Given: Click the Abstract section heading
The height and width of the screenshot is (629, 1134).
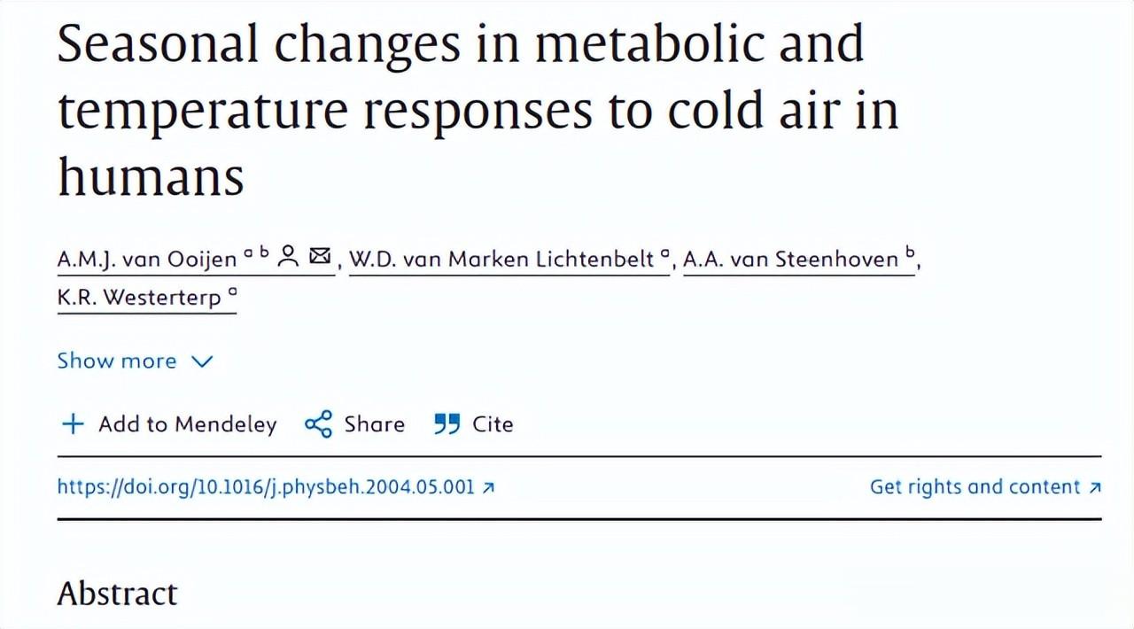Looking at the screenshot, I should pyautogui.click(x=117, y=594).
